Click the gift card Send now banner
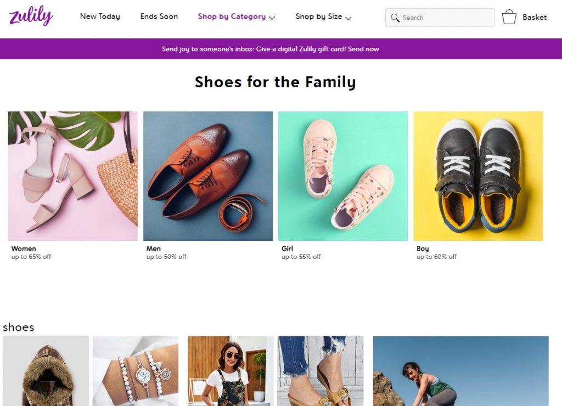Image resolution: width=562 pixels, height=406 pixels. (270, 49)
